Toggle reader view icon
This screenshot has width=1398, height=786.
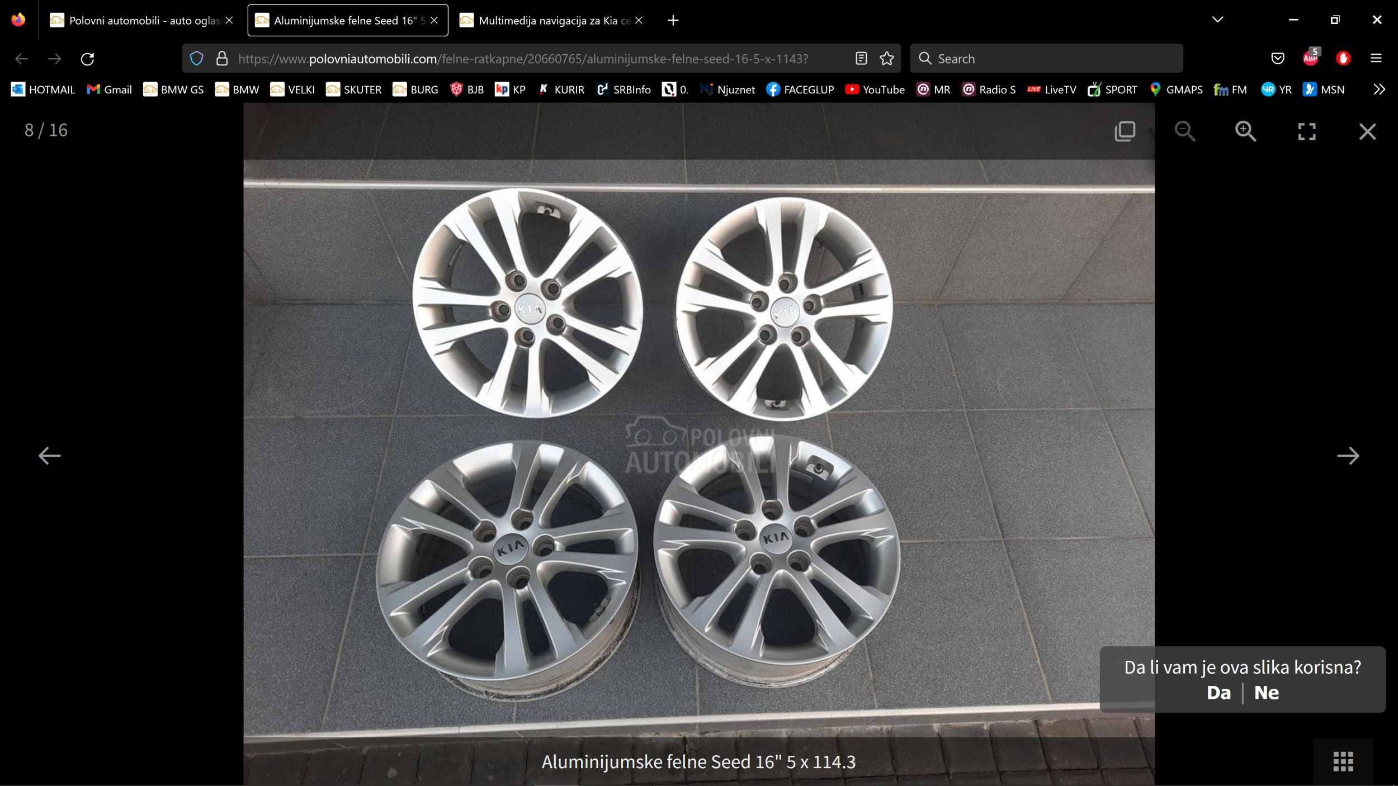861,59
